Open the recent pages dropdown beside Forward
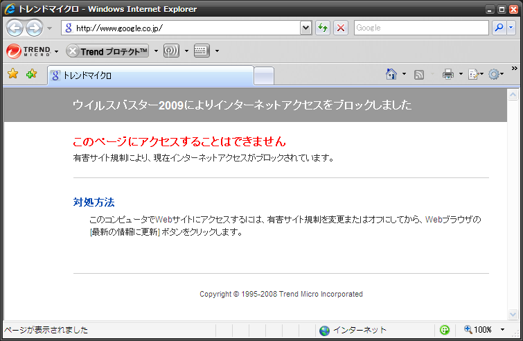This screenshot has height=341, width=523. click(x=50, y=28)
